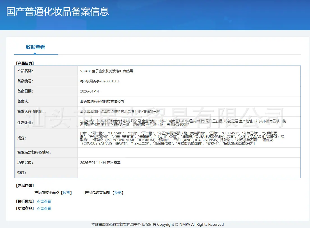The height and width of the screenshot is (228, 310).
Task: Select filing number 粤G妆网备字2026001503
Action: 100,81
